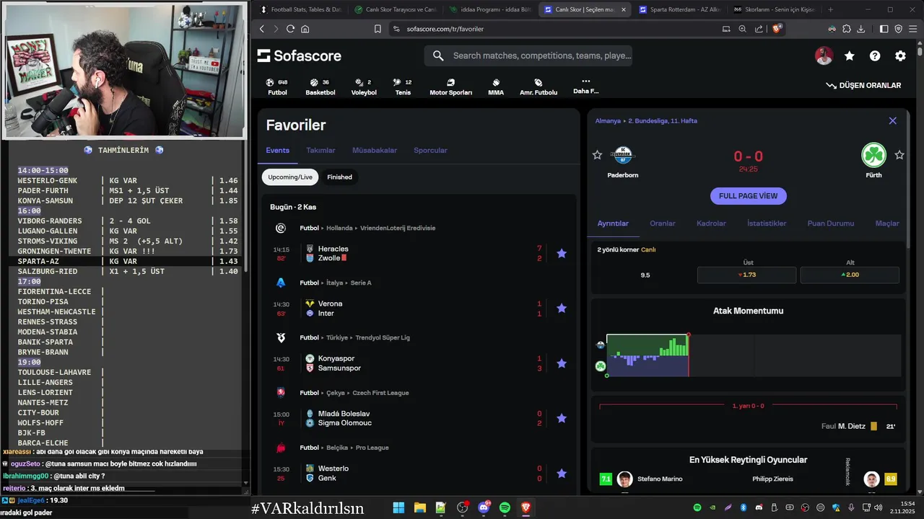Expand the Daha F... more sports menu
Screen dimensions: 924x519
[585, 86]
